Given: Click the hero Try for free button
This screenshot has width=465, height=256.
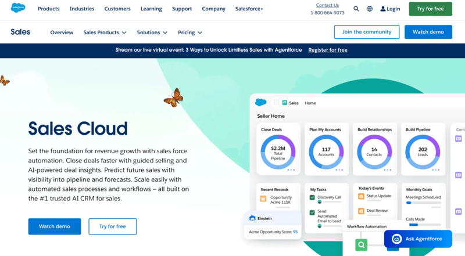Looking at the screenshot, I should (x=112, y=226).
